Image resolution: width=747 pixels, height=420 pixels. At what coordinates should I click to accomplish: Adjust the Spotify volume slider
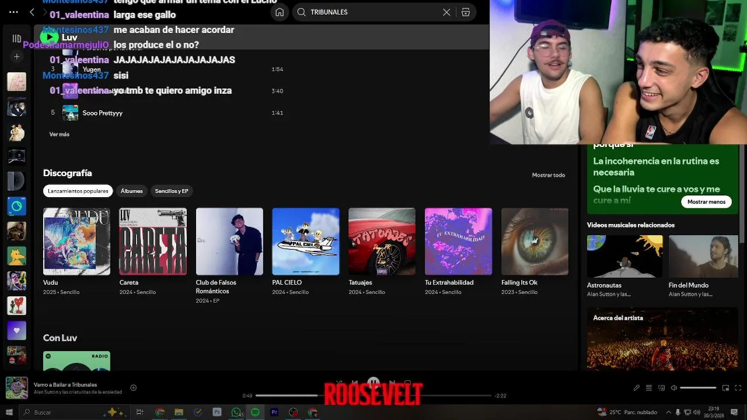click(698, 388)
